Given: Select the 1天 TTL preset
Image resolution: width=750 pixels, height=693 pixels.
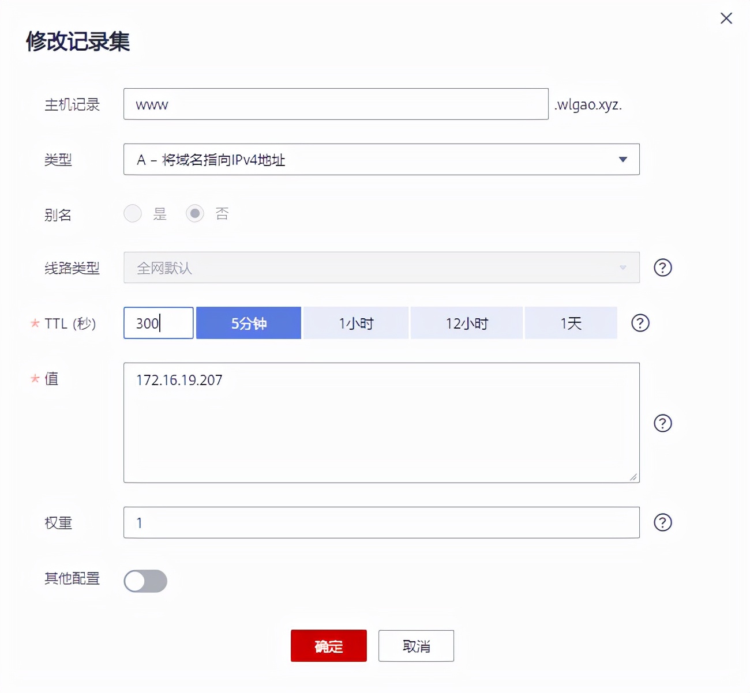Looking at the screenshot, I should pyautogui.click(x=571, y=323).
